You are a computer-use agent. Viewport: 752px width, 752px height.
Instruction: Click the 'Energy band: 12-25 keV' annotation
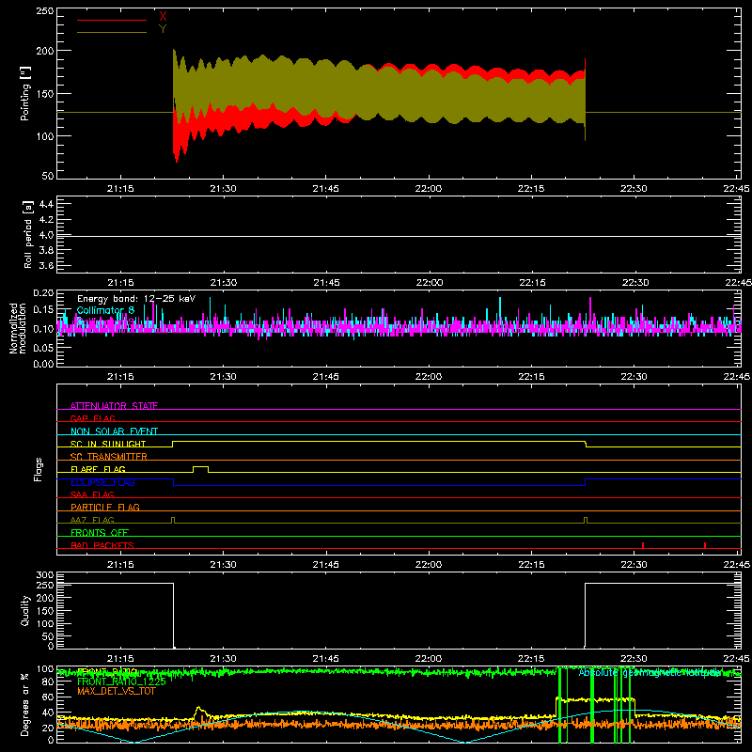click(x=136, y=299)
